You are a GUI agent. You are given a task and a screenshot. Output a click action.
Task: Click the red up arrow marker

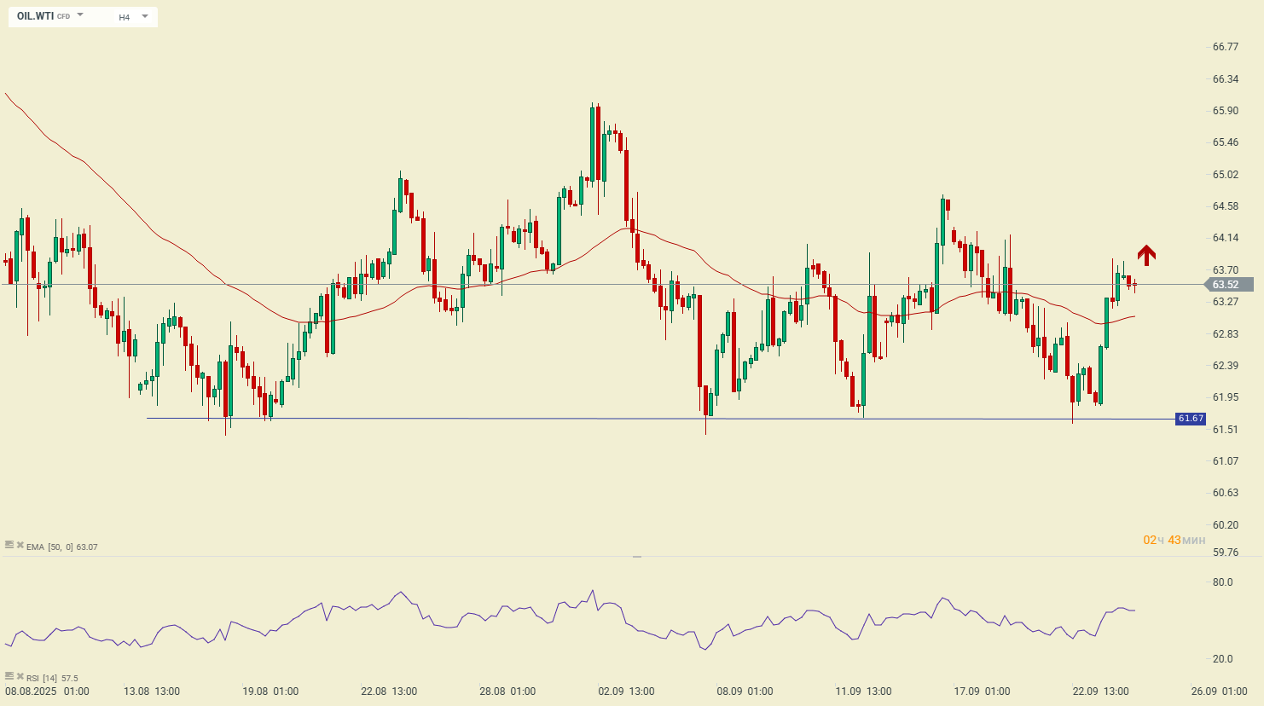click(x=1146, y=254)
